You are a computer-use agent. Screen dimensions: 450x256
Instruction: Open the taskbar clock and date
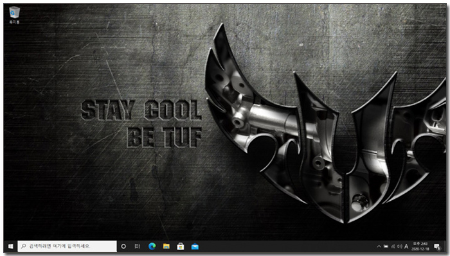pyautogui.click(x=420, y=246)
